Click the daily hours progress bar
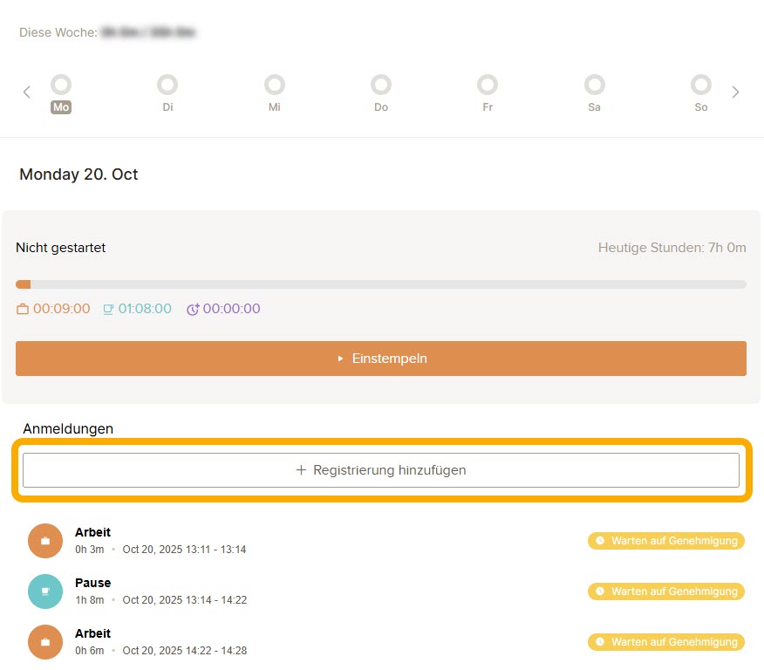This screenshot has width=764, height=670. pyautogui.click(x=381, y=284)
